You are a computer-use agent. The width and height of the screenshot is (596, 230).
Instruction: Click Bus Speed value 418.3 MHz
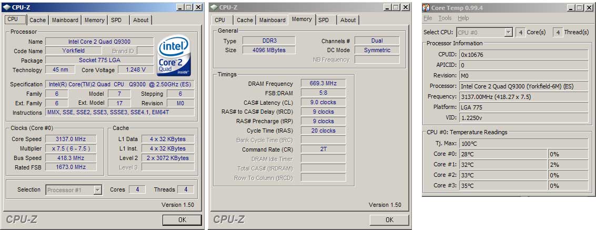tap(70, 158)
